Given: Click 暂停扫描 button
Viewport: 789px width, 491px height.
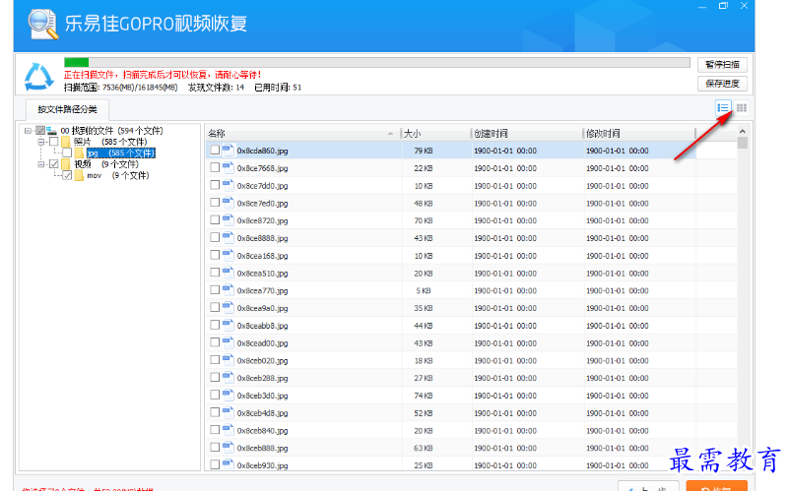Looking at the screenshot, I should tap(722, 64).
